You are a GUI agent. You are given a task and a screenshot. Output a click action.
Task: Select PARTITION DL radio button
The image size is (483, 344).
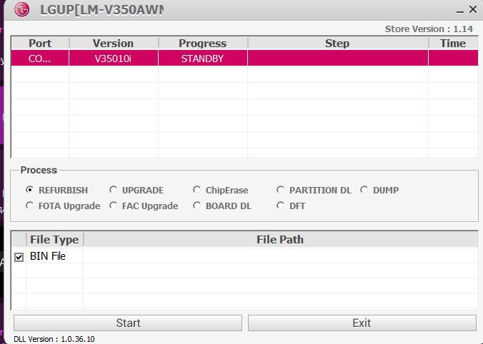pyautogui.click(x=280, y=190)
